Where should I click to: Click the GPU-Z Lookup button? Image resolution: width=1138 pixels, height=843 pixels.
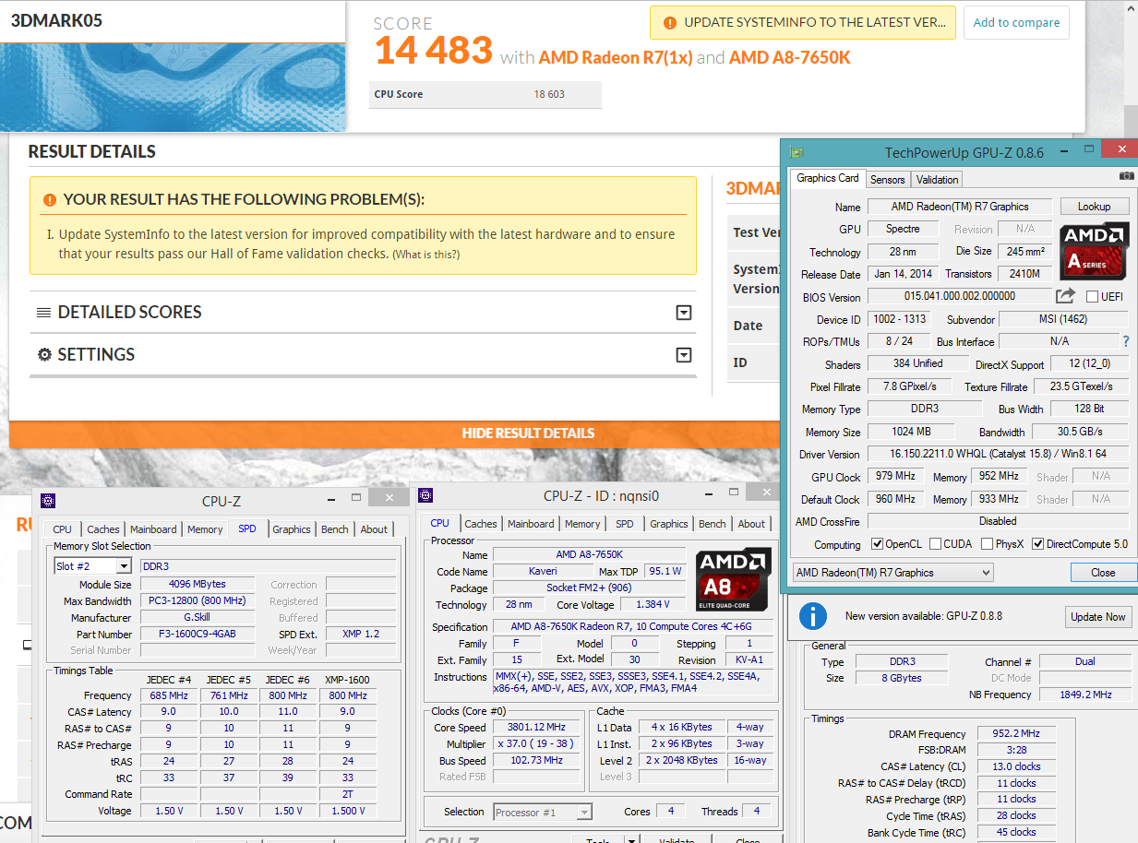click(x=1094, y=207)
